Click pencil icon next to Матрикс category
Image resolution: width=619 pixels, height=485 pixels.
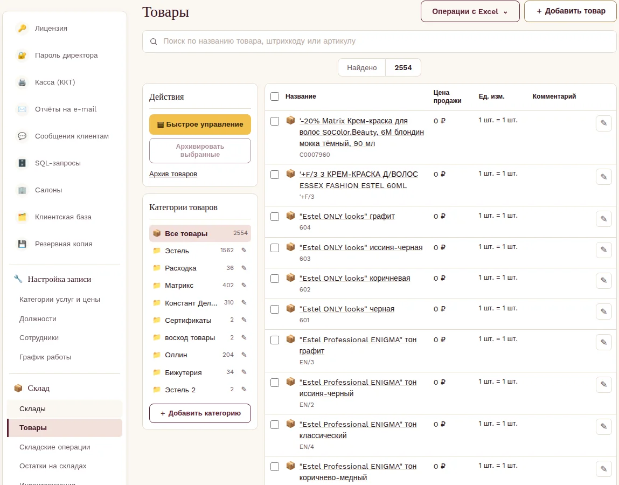[244, 285]
